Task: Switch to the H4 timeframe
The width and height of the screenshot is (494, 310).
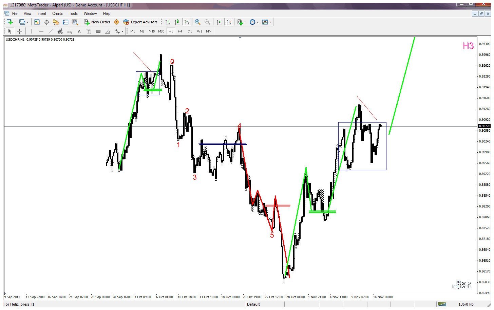Action: click(x=180, y=31)
